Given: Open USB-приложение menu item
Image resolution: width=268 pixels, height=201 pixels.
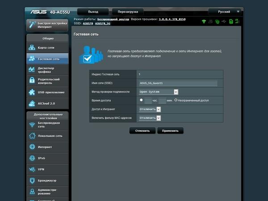Looking at the screenshot, I should tap(47, 92).
